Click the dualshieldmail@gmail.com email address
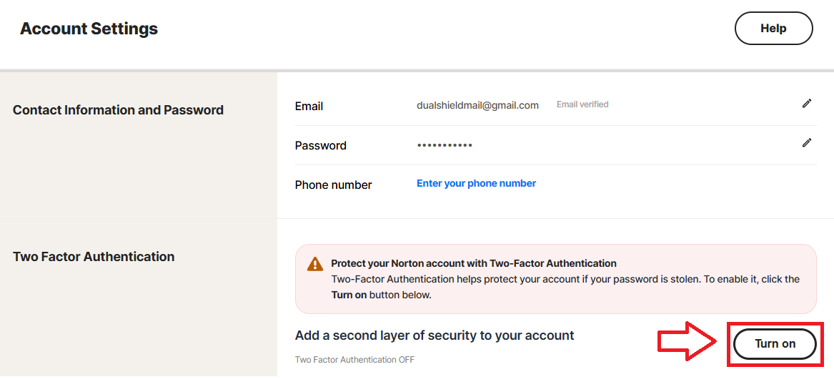The height and width of the screenshot is (382, 834). coord(477,105)
